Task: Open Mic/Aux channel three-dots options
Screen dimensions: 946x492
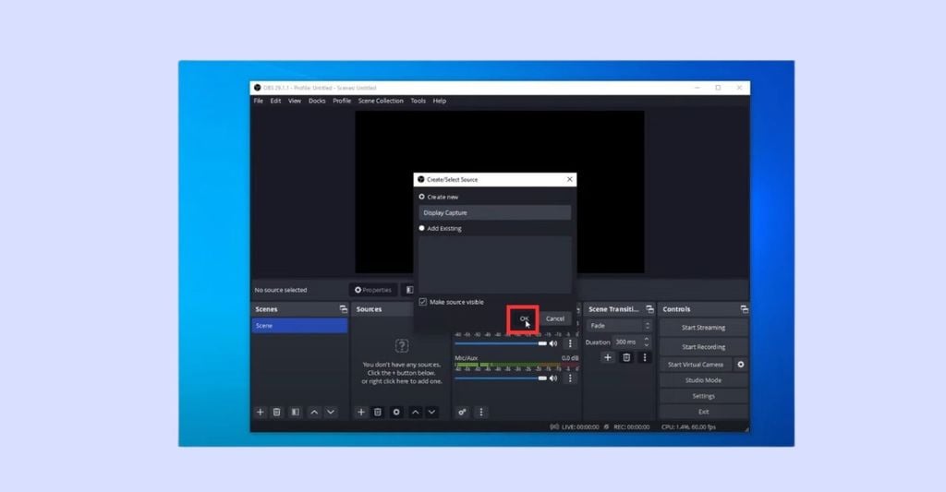Action: click(570, 378)
